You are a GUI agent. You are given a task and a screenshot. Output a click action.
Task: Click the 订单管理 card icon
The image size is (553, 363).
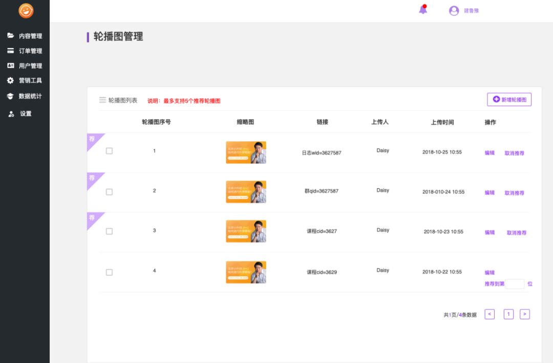click(10, 51)
